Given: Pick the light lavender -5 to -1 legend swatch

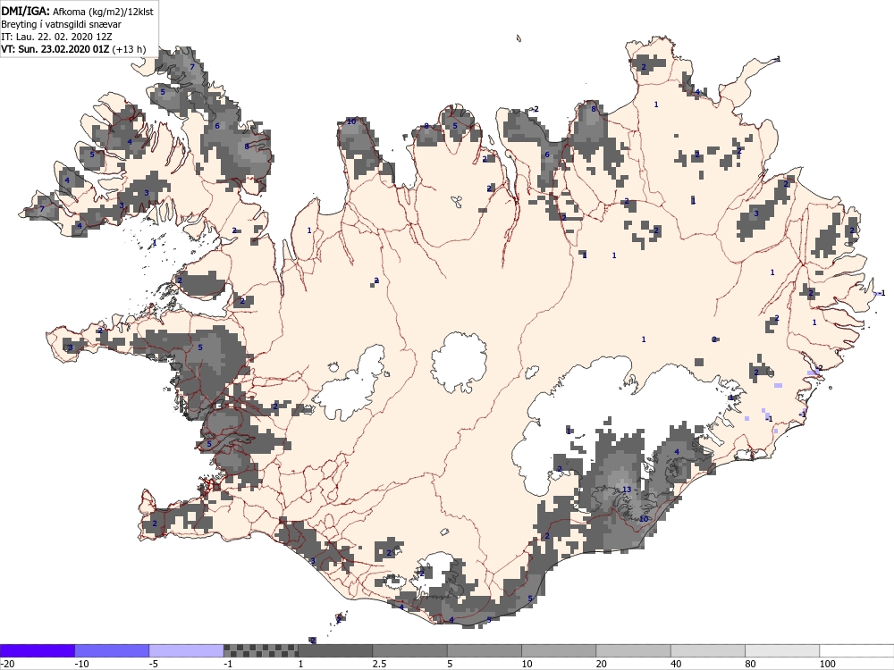Looking at the screenshot, I should tap(187, 650).
